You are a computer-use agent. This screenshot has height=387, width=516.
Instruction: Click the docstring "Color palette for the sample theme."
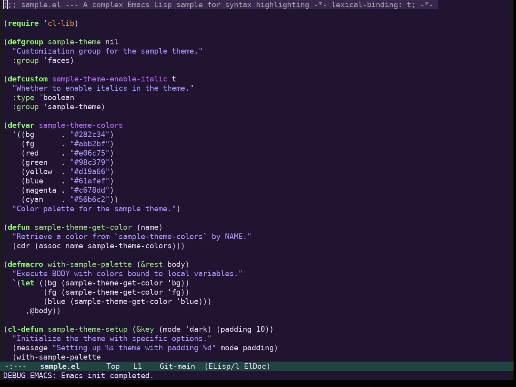(94, 208)
